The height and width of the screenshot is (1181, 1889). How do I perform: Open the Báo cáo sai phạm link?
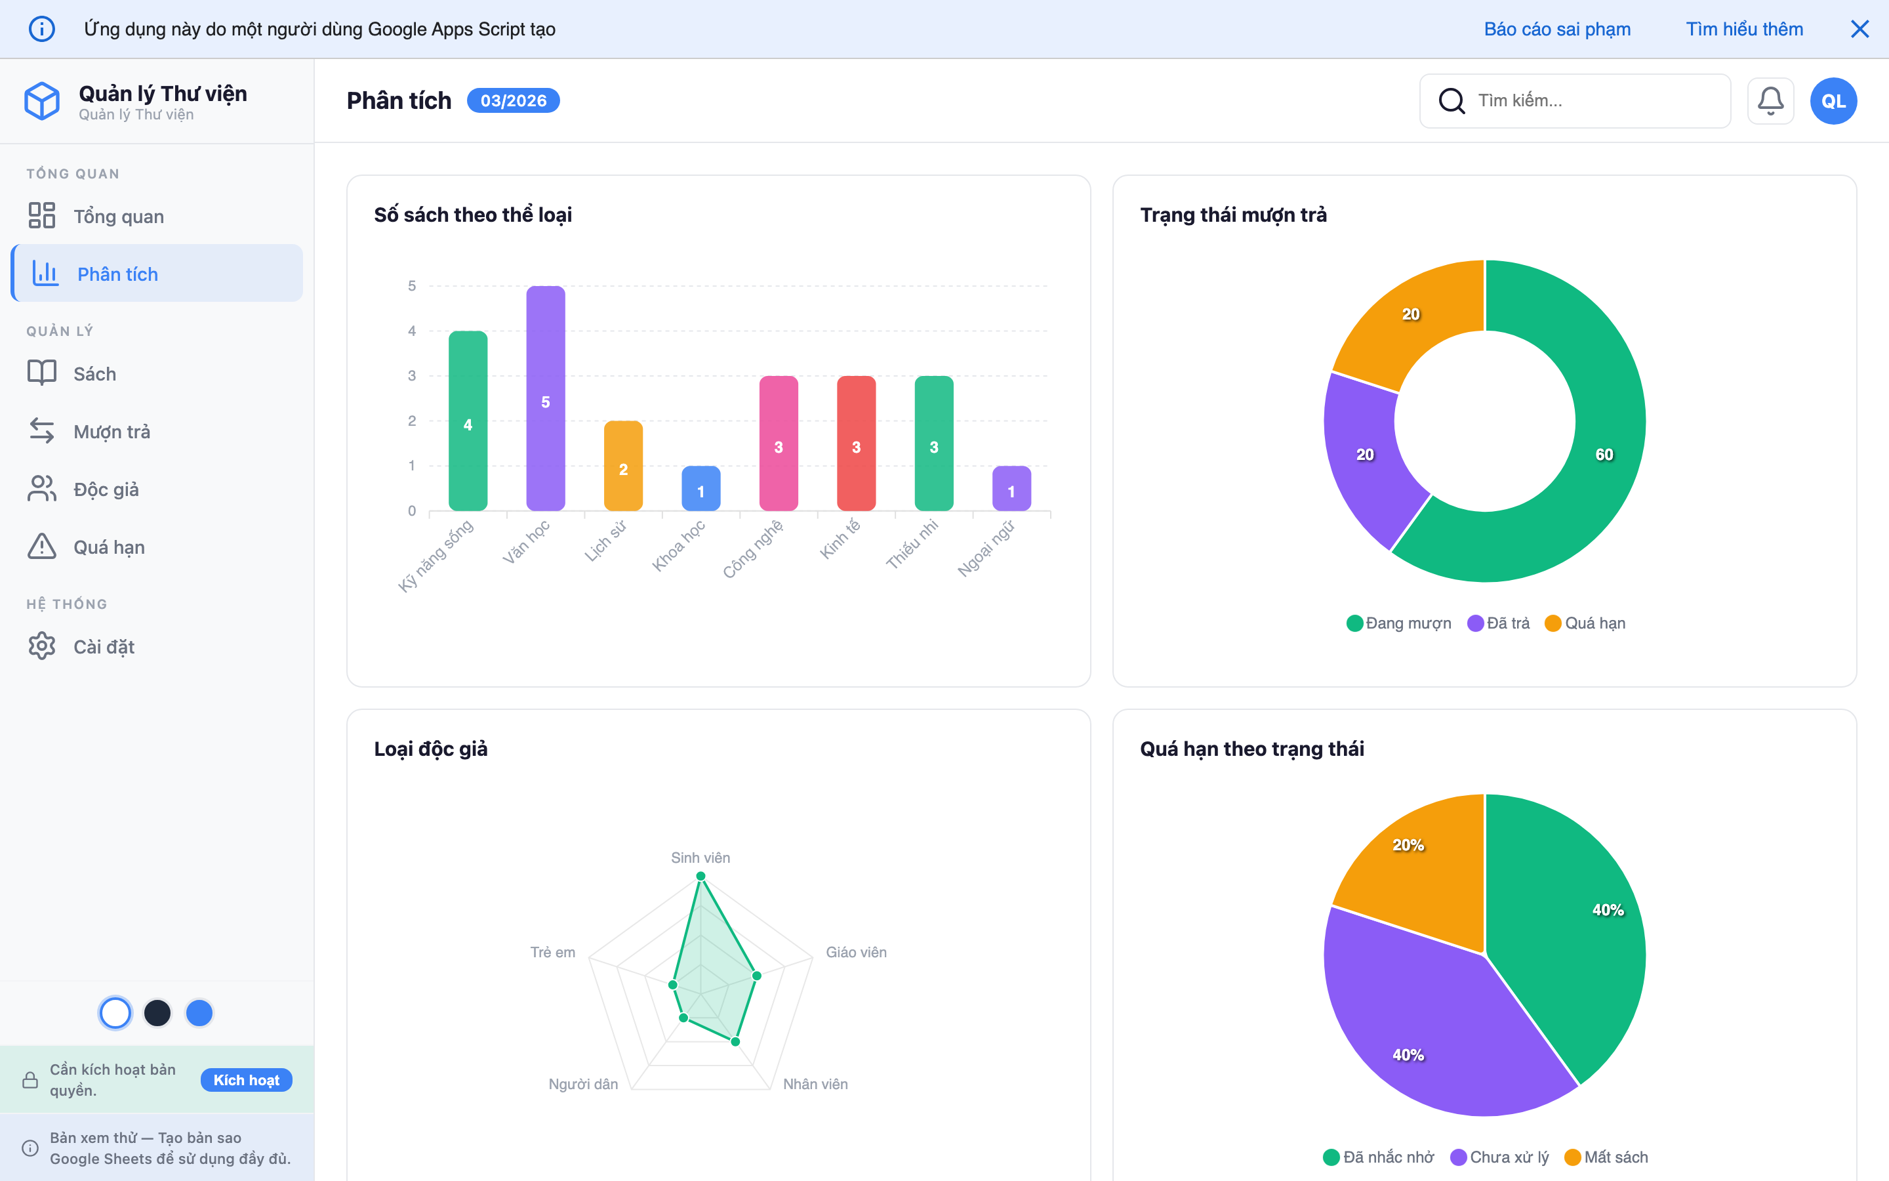(x=1556, y=29)
